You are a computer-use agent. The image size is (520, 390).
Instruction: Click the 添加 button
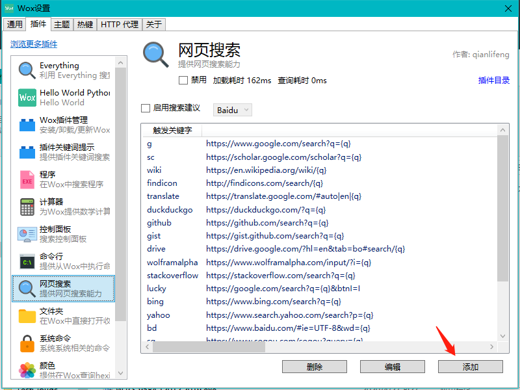pyautogui.click(x=470, y=367)
